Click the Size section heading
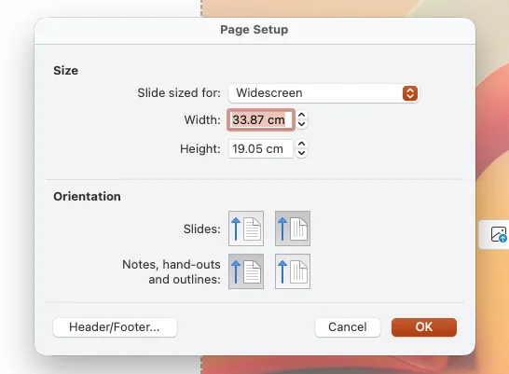The height and width of the screenshot is (374, 509). (66, 71)
